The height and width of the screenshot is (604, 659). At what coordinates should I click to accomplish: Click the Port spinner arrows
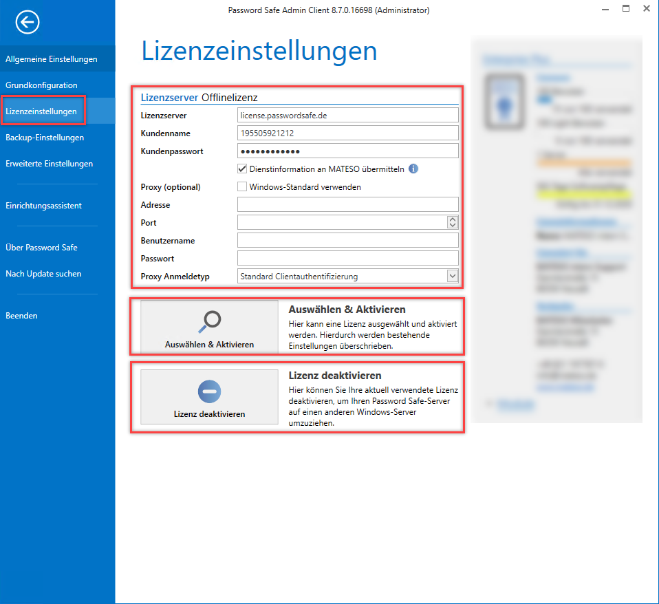click(452, 222)
